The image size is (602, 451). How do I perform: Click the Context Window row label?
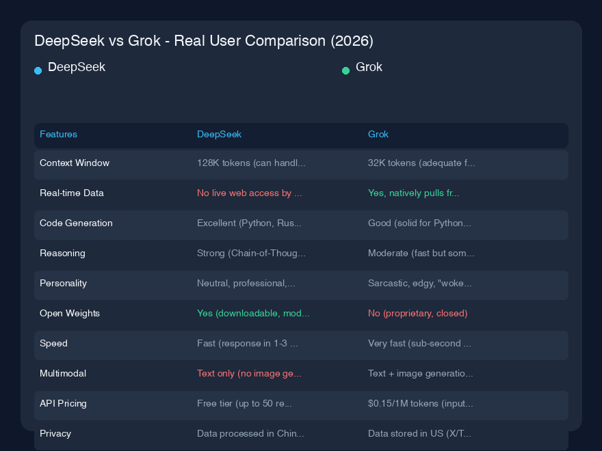75,163
